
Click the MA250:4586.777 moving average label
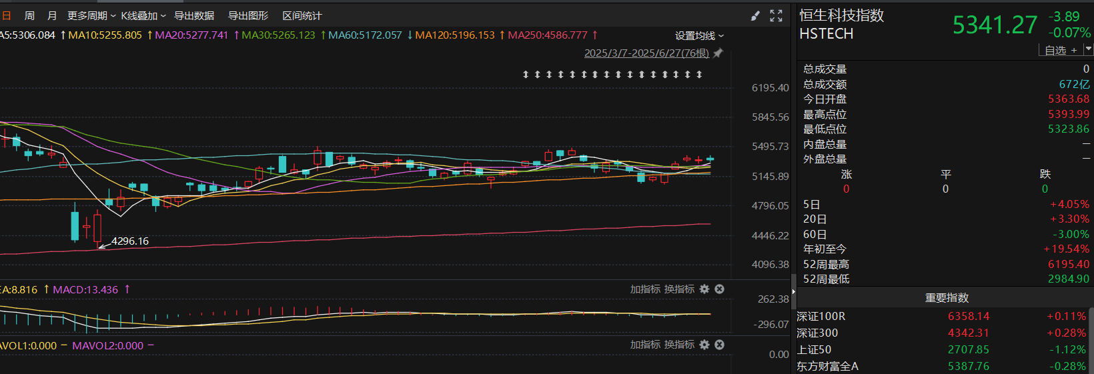click(548, 35)
